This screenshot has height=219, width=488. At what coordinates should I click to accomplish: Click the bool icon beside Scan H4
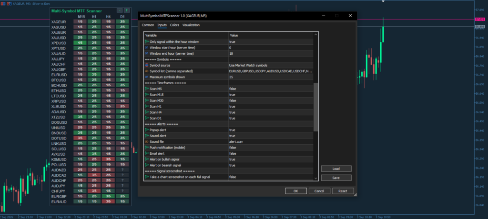(x=147, y=112)
